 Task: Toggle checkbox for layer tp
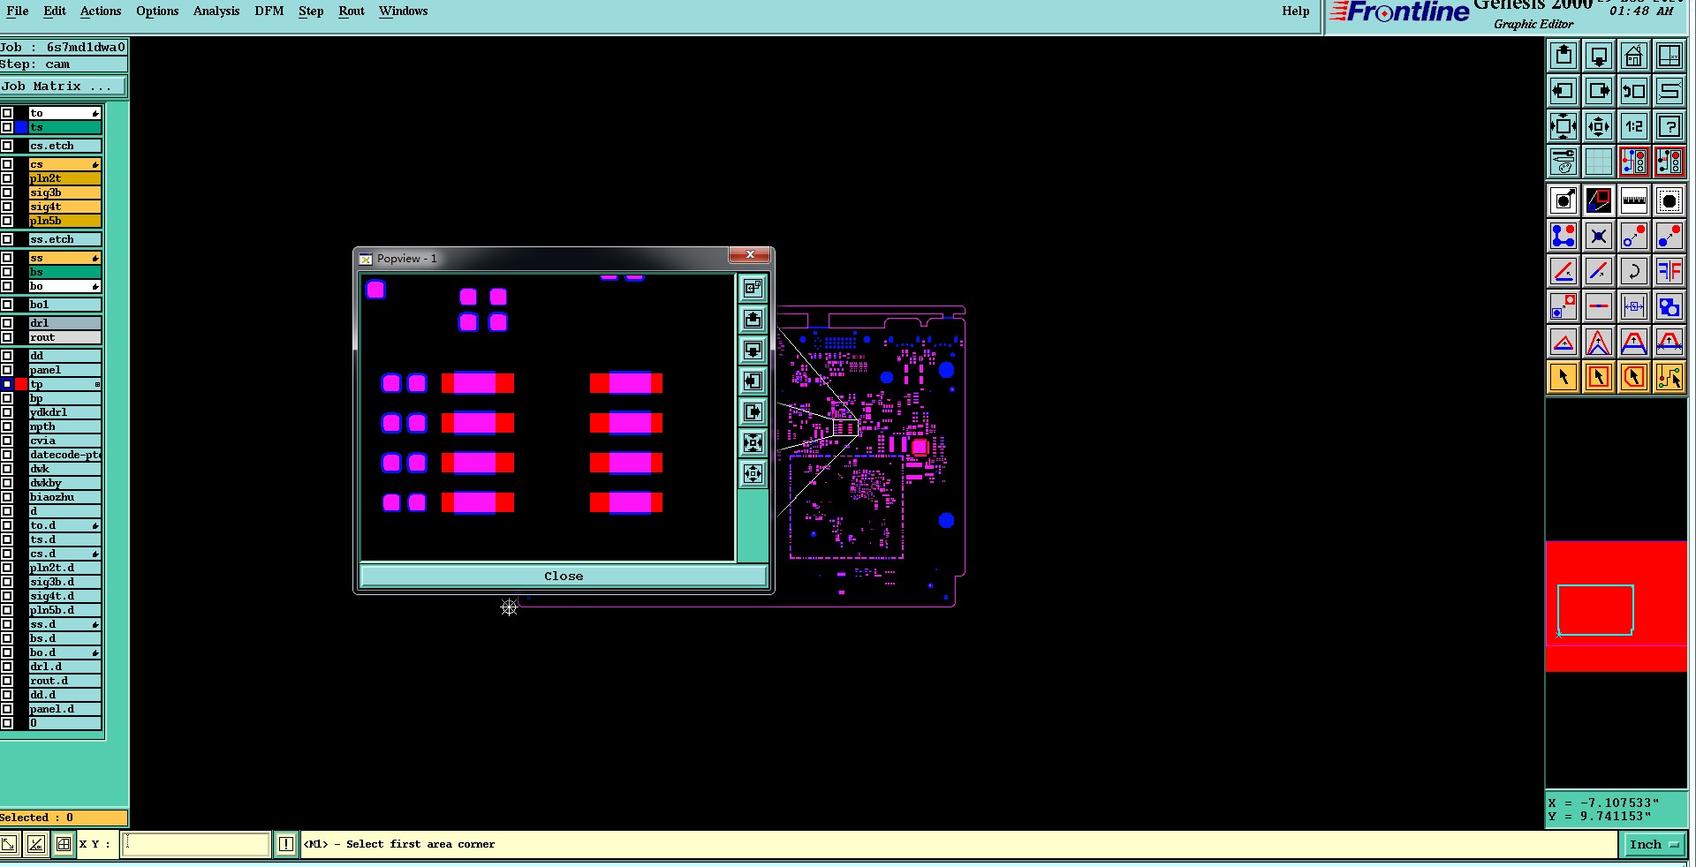coord(7,384)
